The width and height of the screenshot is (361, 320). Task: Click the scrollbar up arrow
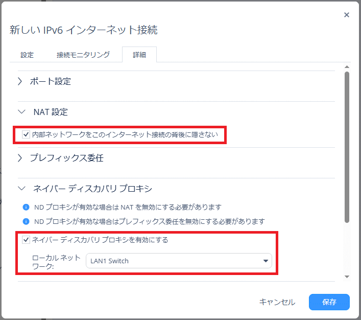coord(347,67)
